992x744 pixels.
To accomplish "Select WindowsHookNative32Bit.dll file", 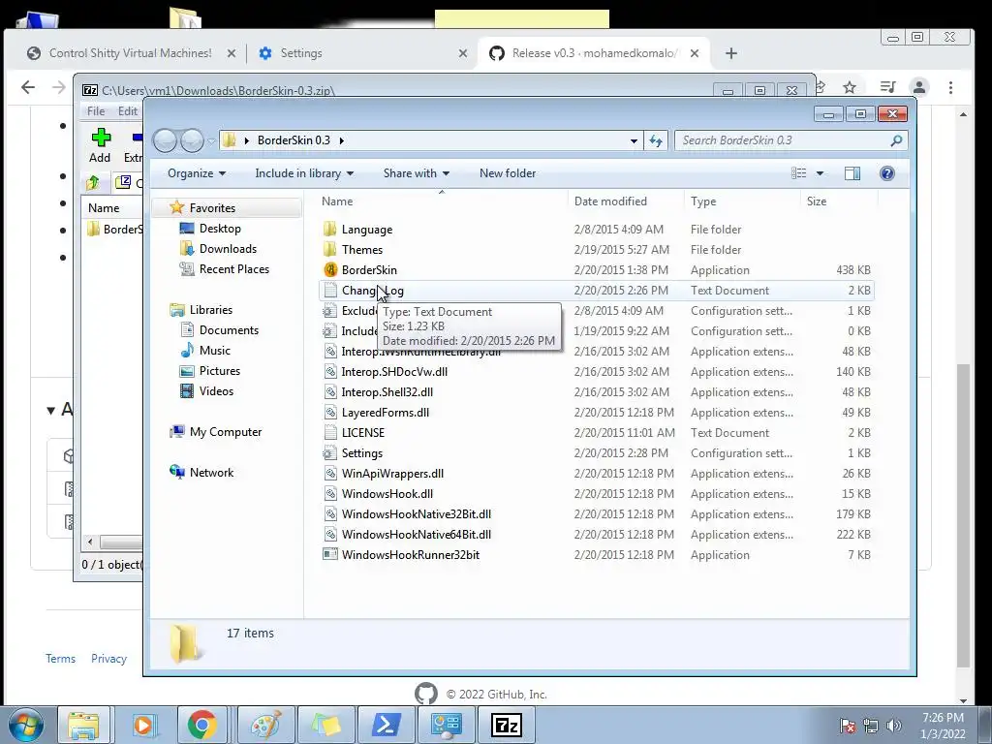I will [417, 514].
